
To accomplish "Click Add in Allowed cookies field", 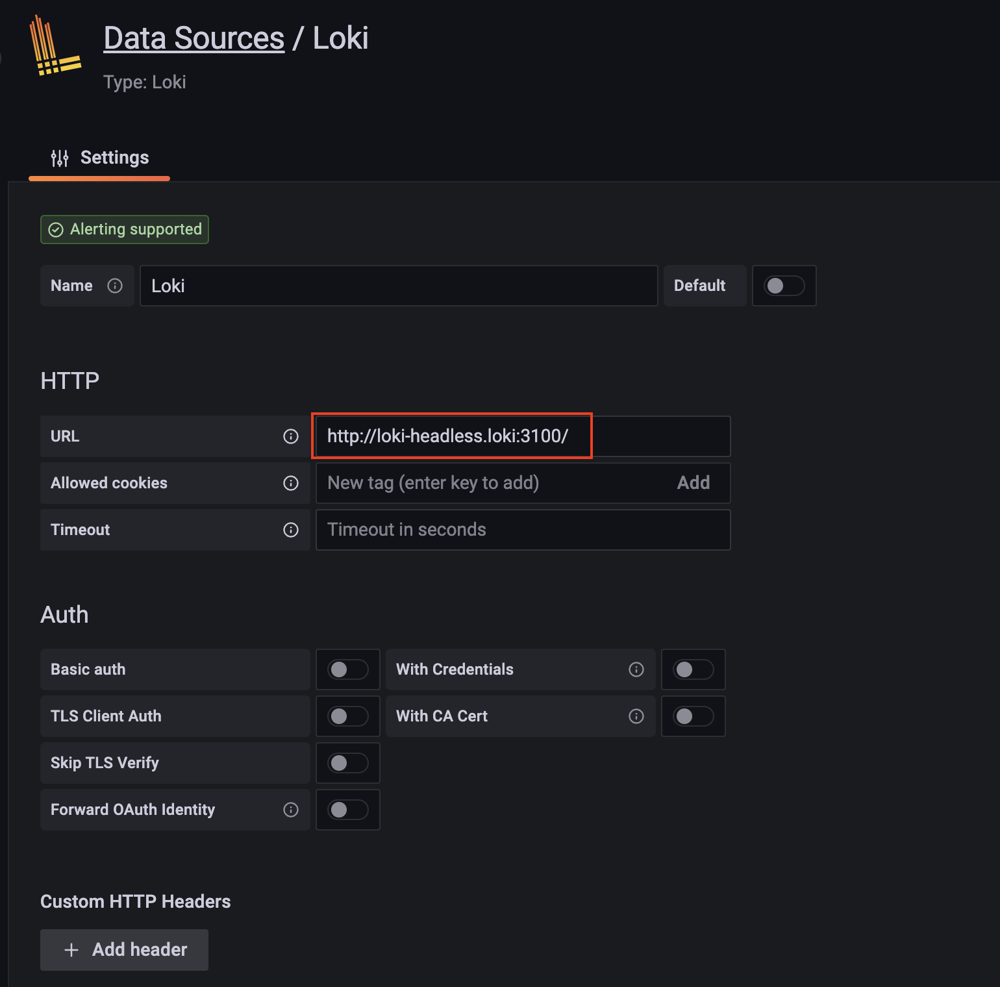I will tap(694, 482).
